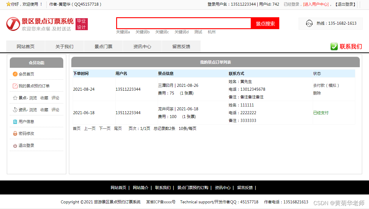Viewport: 369px width, 209px height.
Task: Click 去付款（模拟） for the 三潭印月 order
Action: (326, 85)
